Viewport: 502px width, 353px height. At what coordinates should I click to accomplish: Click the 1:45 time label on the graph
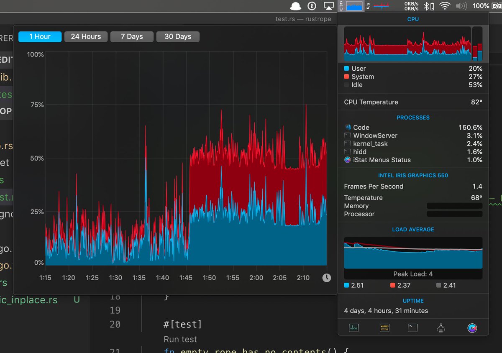(186, 278)
